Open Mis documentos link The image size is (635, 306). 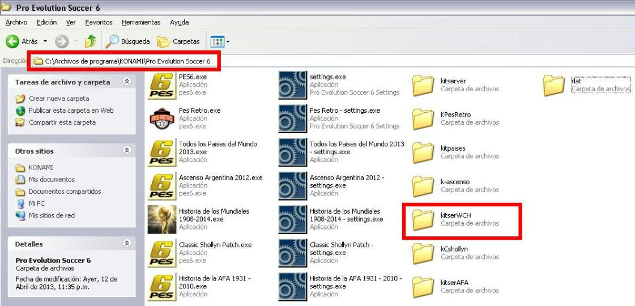pos(52,179)
